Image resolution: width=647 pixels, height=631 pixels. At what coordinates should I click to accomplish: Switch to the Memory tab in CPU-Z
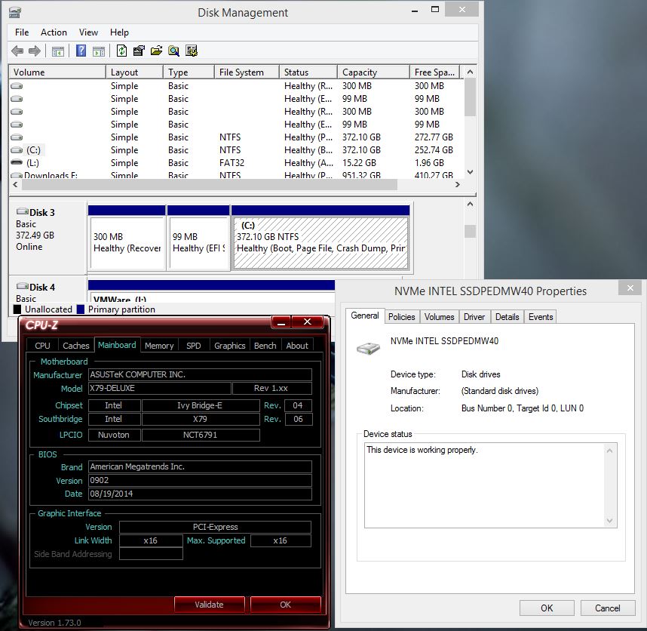pos(159,346)
